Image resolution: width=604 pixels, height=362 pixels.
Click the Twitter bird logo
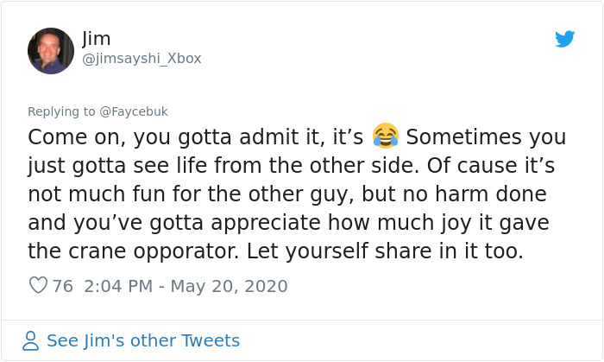[x=564, y=39]
